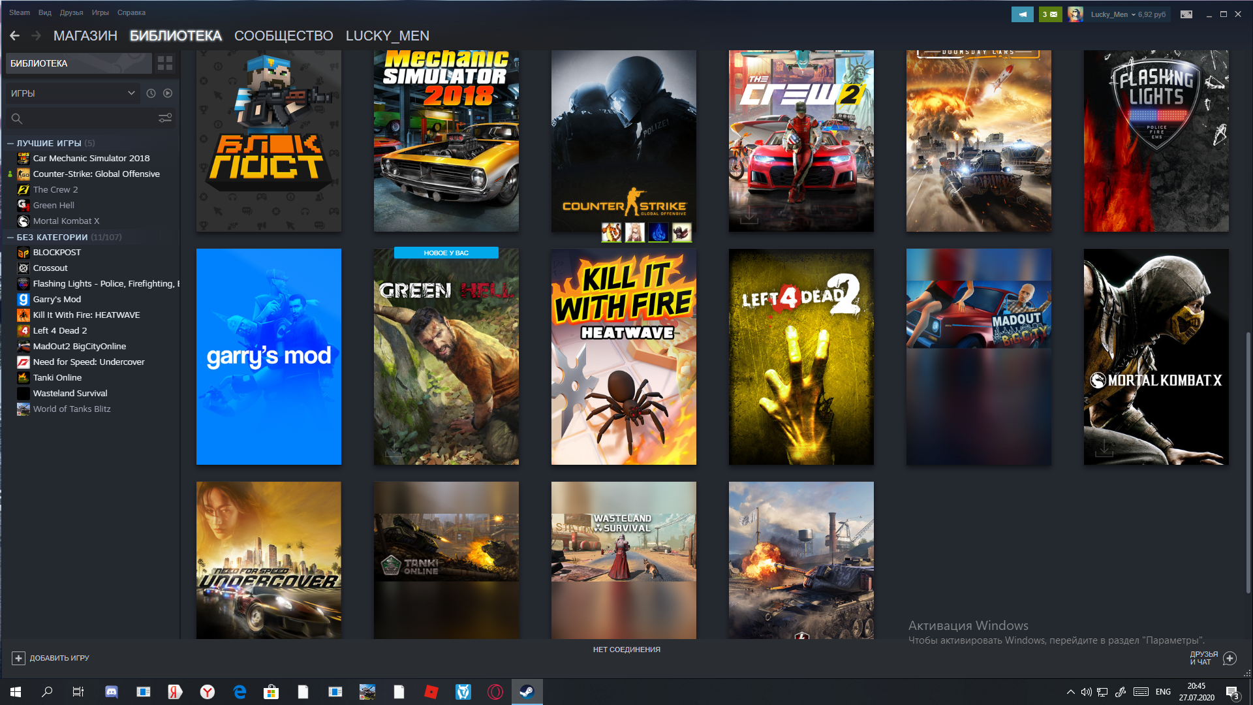Open Friends and Chat plus icon
Image resolution: width=1253 pixels, height=705 pixels.
[x=1230, y=658]
